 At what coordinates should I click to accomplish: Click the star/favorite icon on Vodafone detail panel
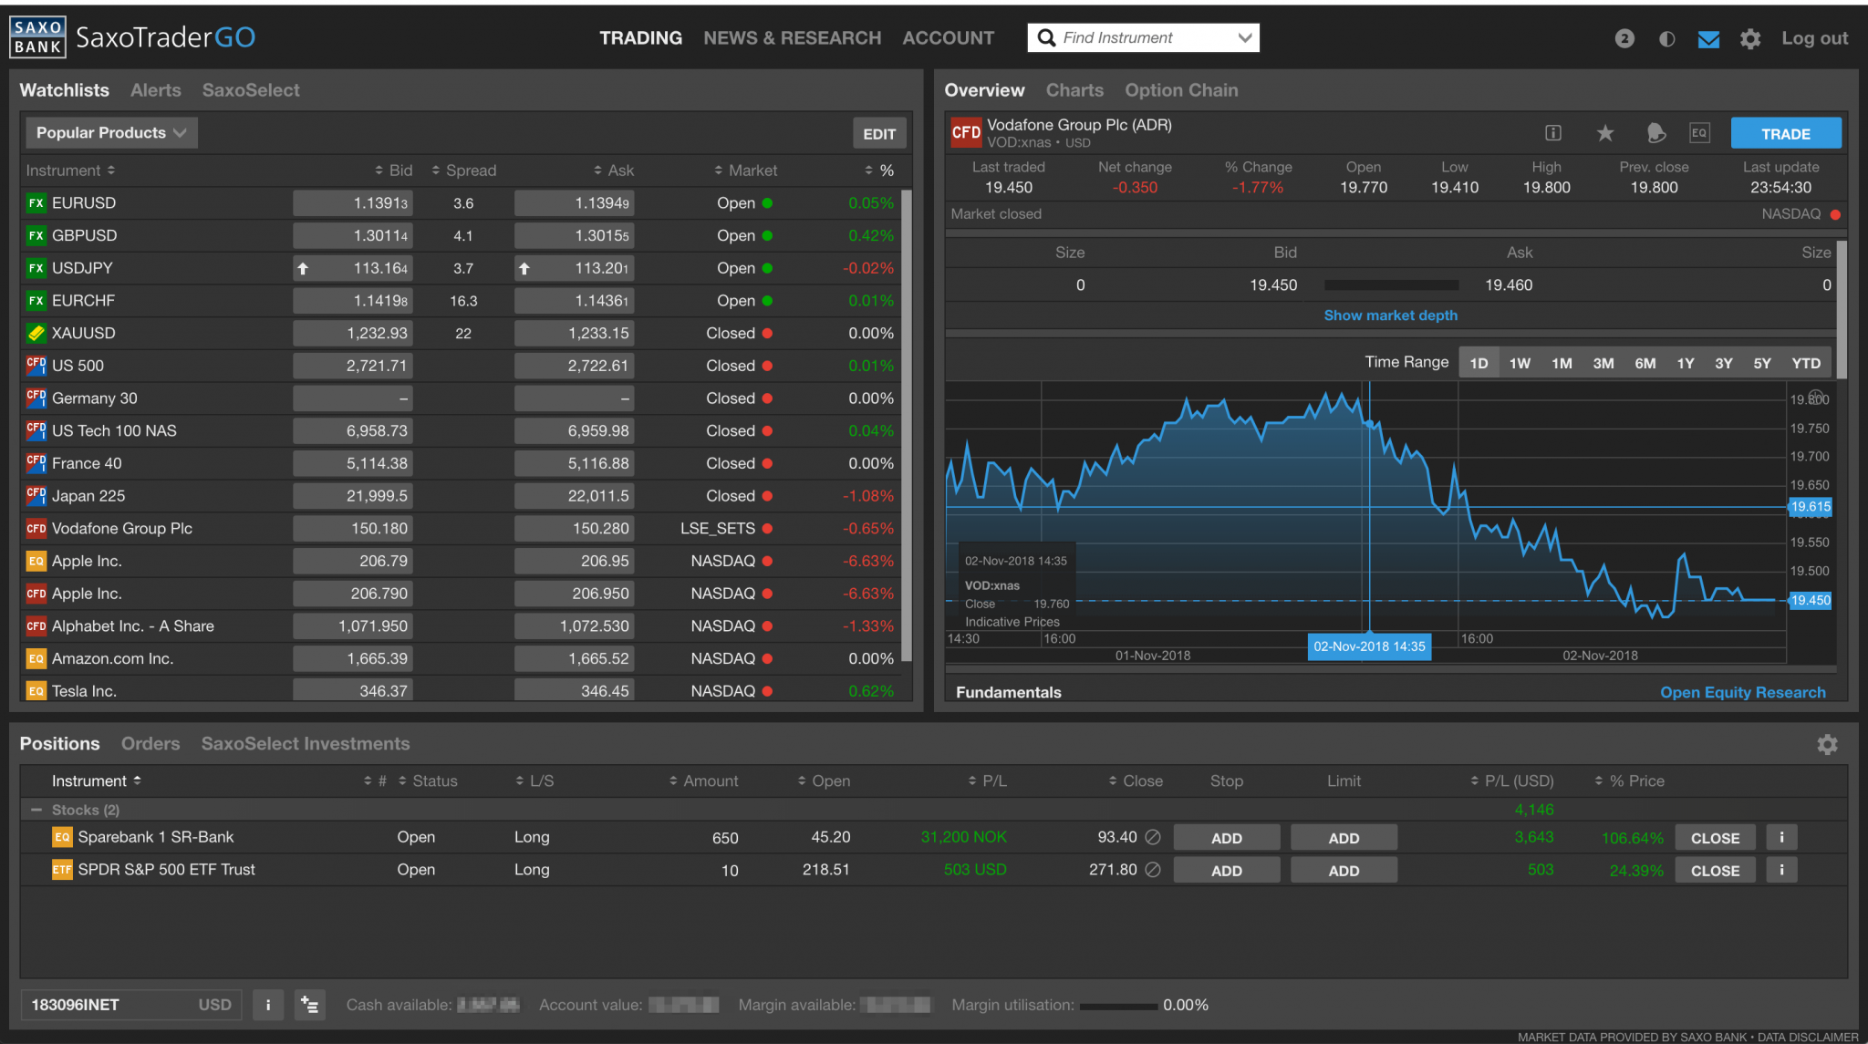point(1605,132)
